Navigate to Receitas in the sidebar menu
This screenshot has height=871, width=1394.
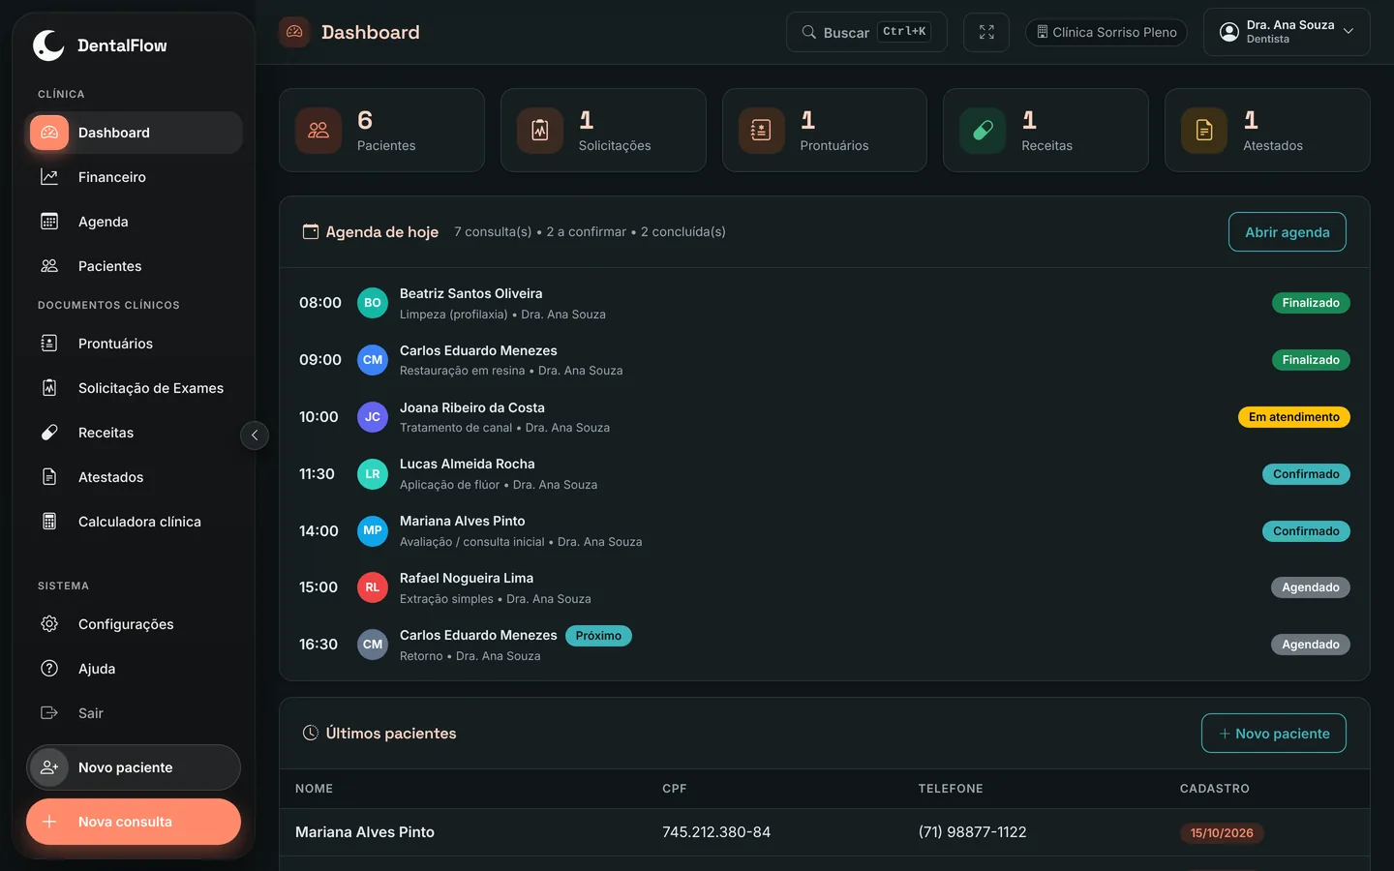tap(134, 433)
